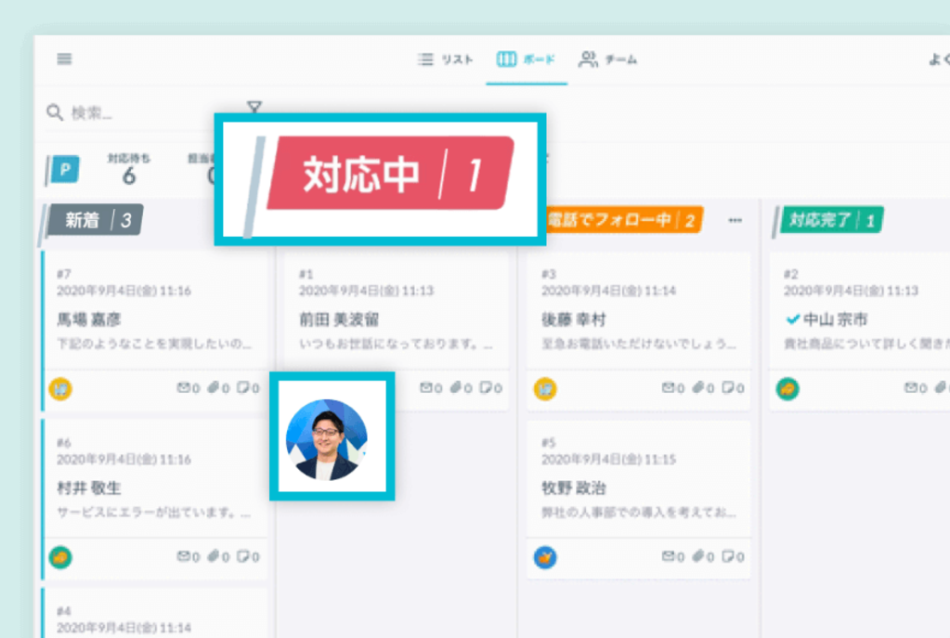Click yellow assignee avatar on 後藤 幸村 card

[545, 389]
